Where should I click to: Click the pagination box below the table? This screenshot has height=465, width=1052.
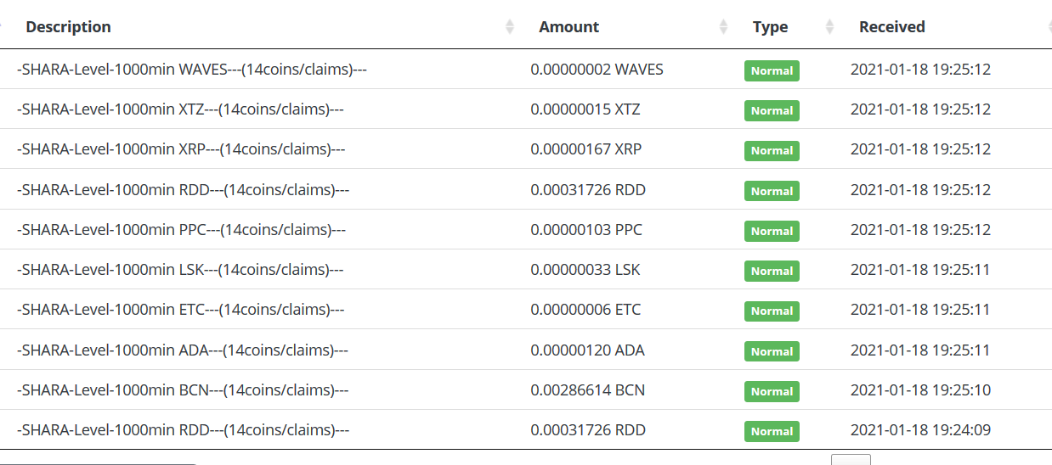850,460
